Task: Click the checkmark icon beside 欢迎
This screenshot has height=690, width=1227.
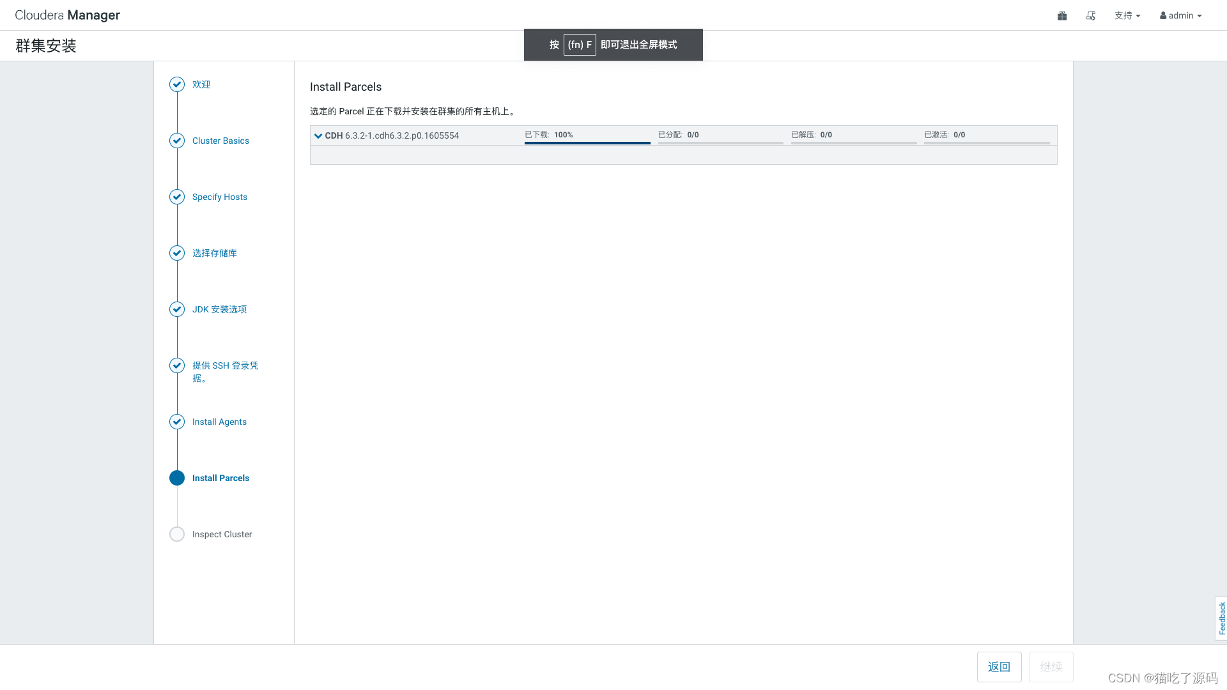Action: (177, 84)
